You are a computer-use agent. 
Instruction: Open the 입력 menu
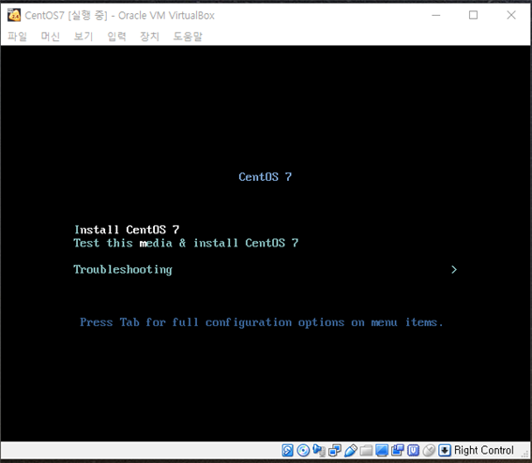click(x=116, y=36)
